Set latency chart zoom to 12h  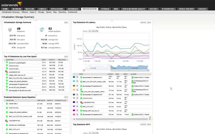pyautogui.click(x=93, y=31)
